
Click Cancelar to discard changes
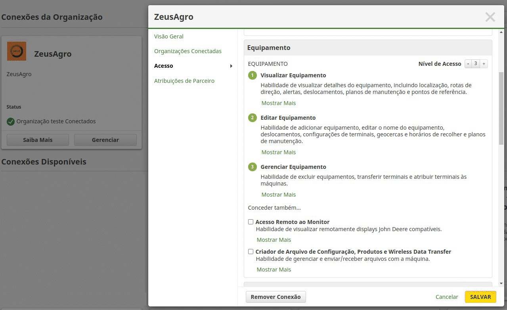(x=447, y=297)
